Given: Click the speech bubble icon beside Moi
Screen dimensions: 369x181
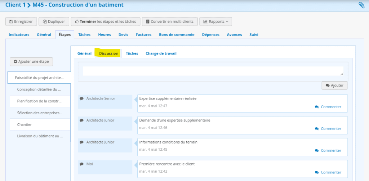Looking at the screenshot, I should (x=82, y=164).
